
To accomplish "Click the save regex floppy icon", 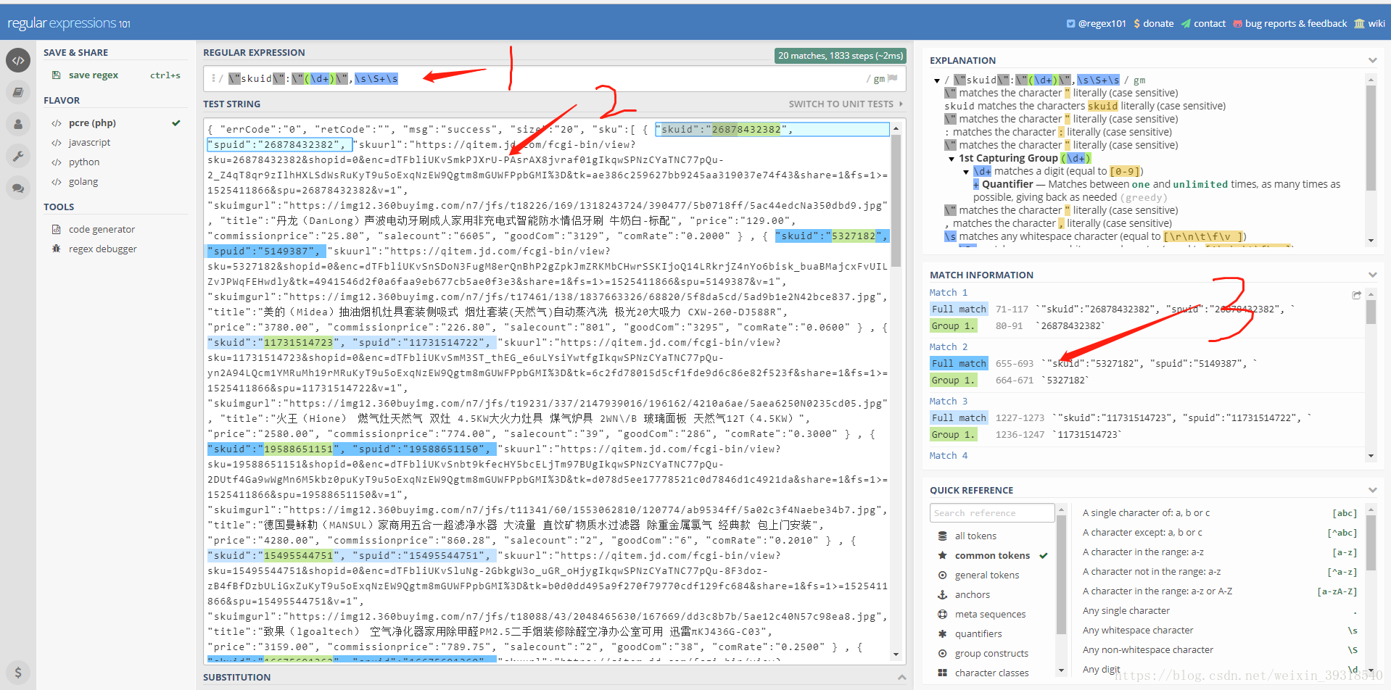I will (56, 75).
